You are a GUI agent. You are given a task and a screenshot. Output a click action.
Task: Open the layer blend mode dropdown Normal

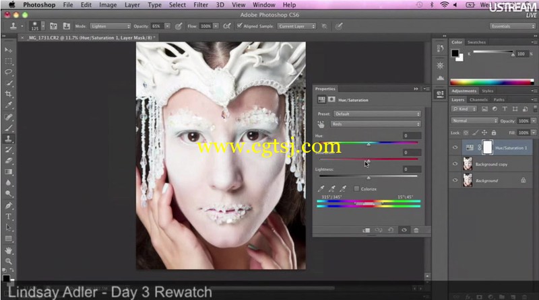(x=474, y=121)
